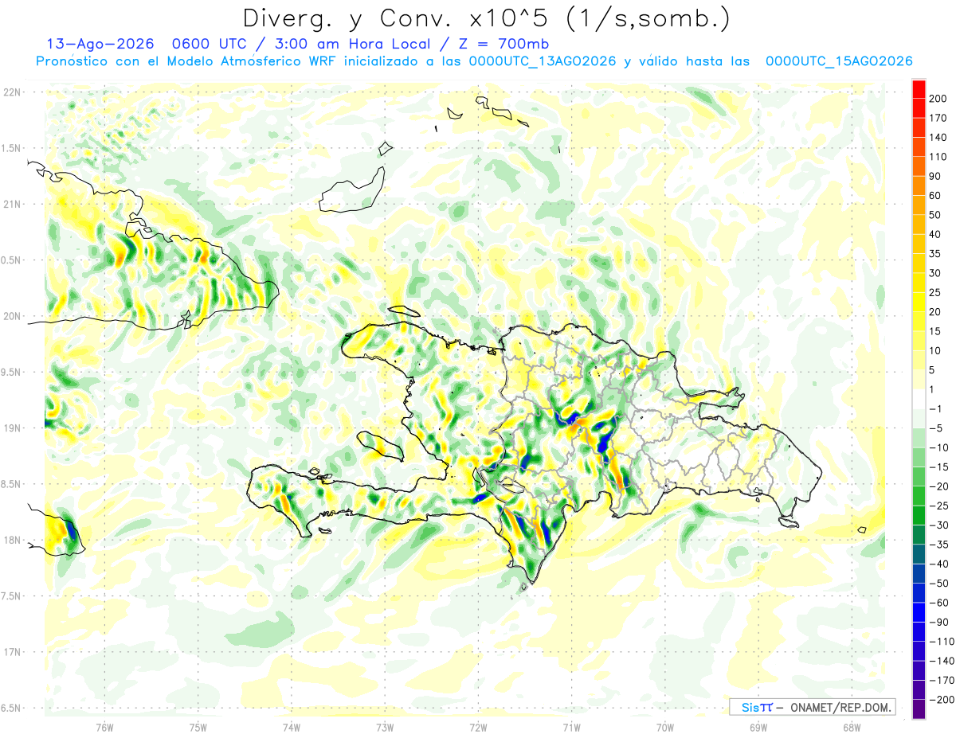Click the positive '110' color bar value
Screen dimensions: 956x738
938,157
